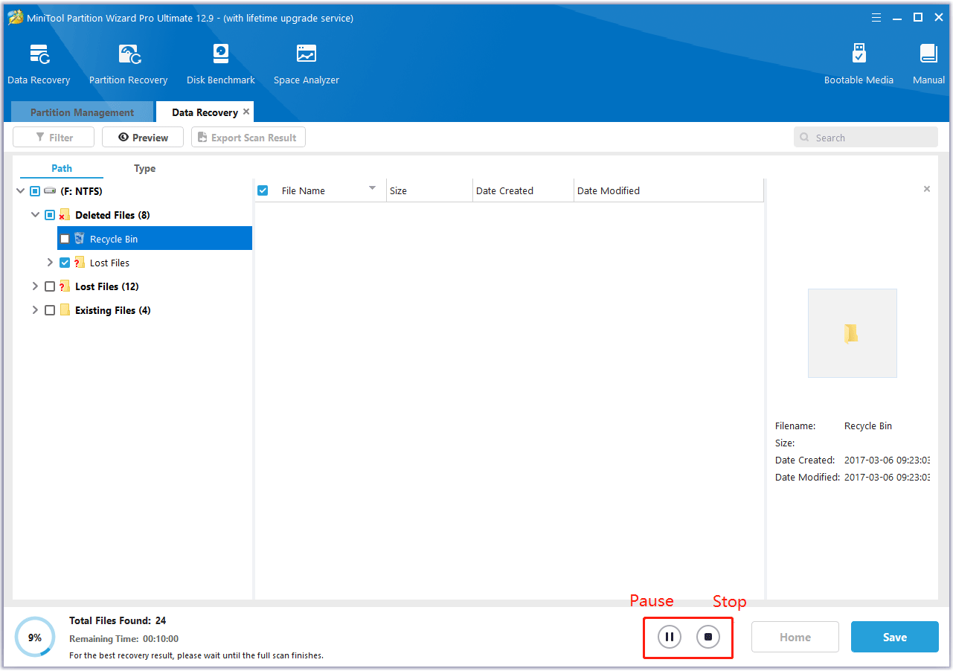Uncheck the Lost Files checkbox
Image resolution: width=953 pixels, height=671 pixels.
pyautogui.click(x=65, y=262)
